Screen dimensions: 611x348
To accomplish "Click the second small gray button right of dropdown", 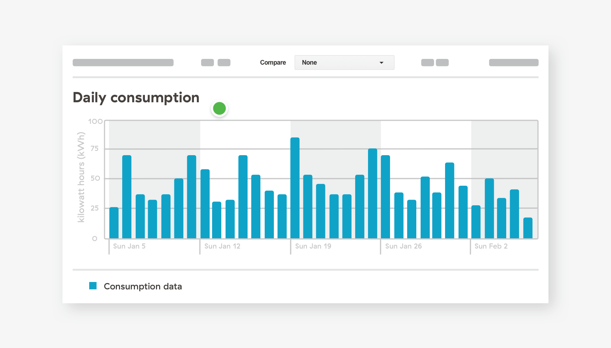I will coord(442,62).
